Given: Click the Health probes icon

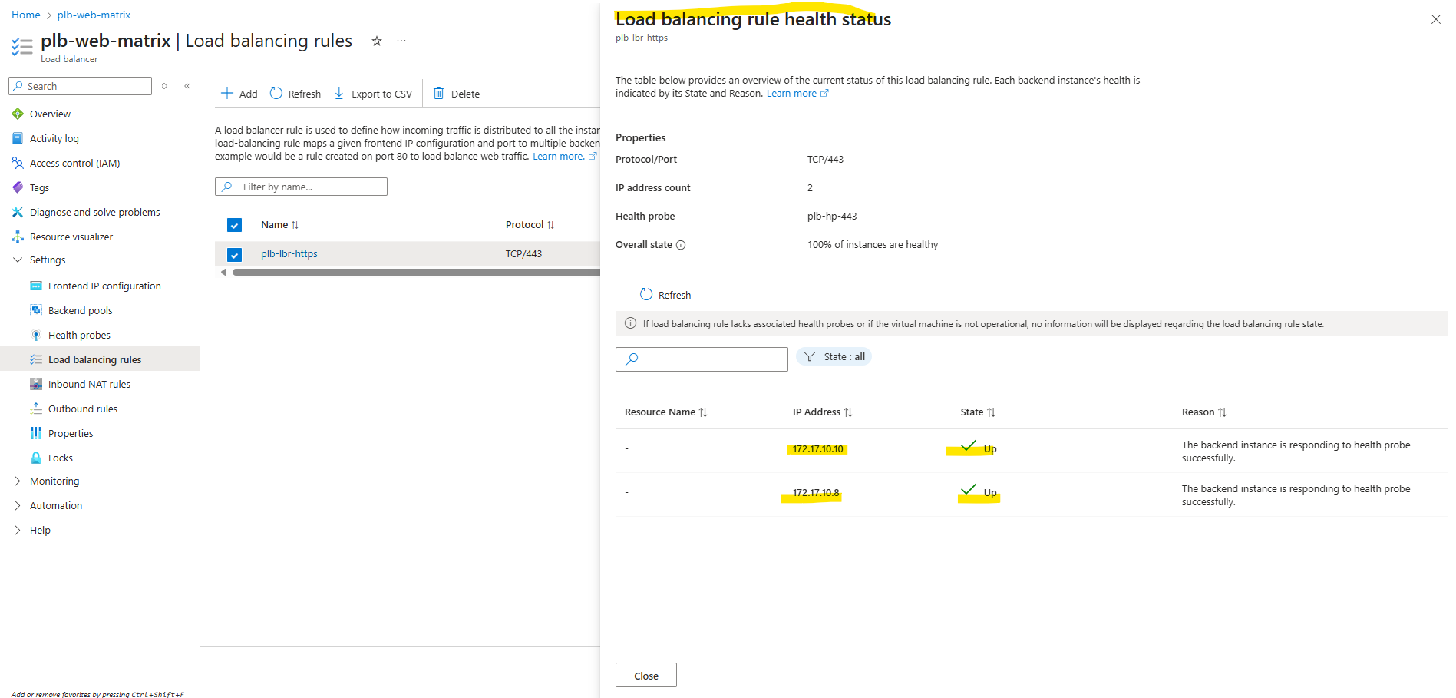Looking at the screenshot, I should coord(36,335).
